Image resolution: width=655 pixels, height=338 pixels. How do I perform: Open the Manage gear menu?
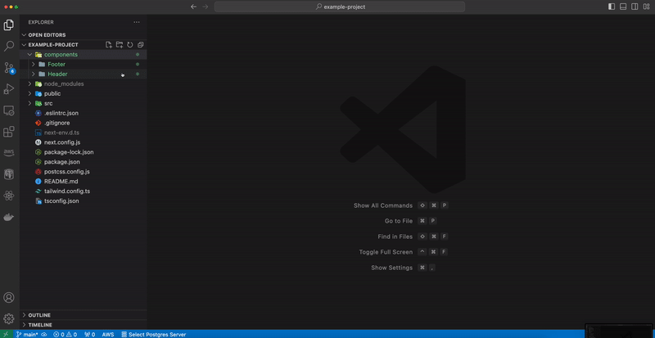tap(9, 319)
